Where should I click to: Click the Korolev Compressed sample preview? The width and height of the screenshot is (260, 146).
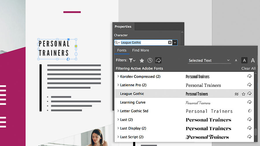(198, 77)
